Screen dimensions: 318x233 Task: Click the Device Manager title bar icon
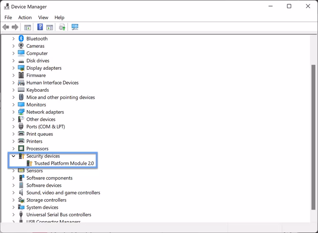7,7
